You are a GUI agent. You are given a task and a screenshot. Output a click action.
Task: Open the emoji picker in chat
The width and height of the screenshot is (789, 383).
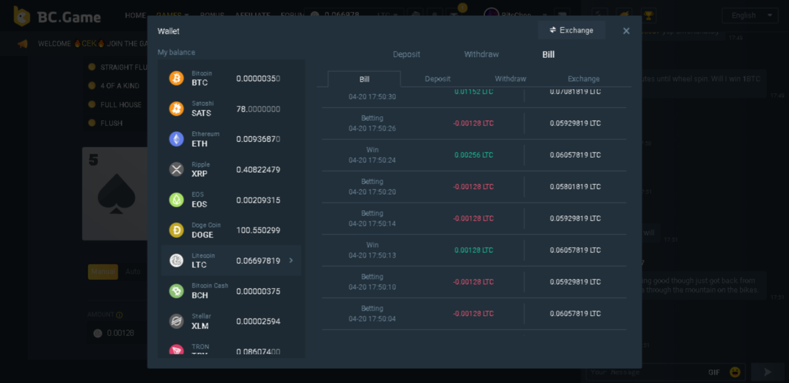[x=735, y=372]
